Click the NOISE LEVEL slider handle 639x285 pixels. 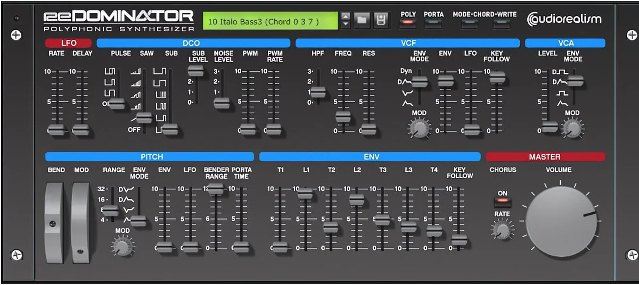point(222,103)
